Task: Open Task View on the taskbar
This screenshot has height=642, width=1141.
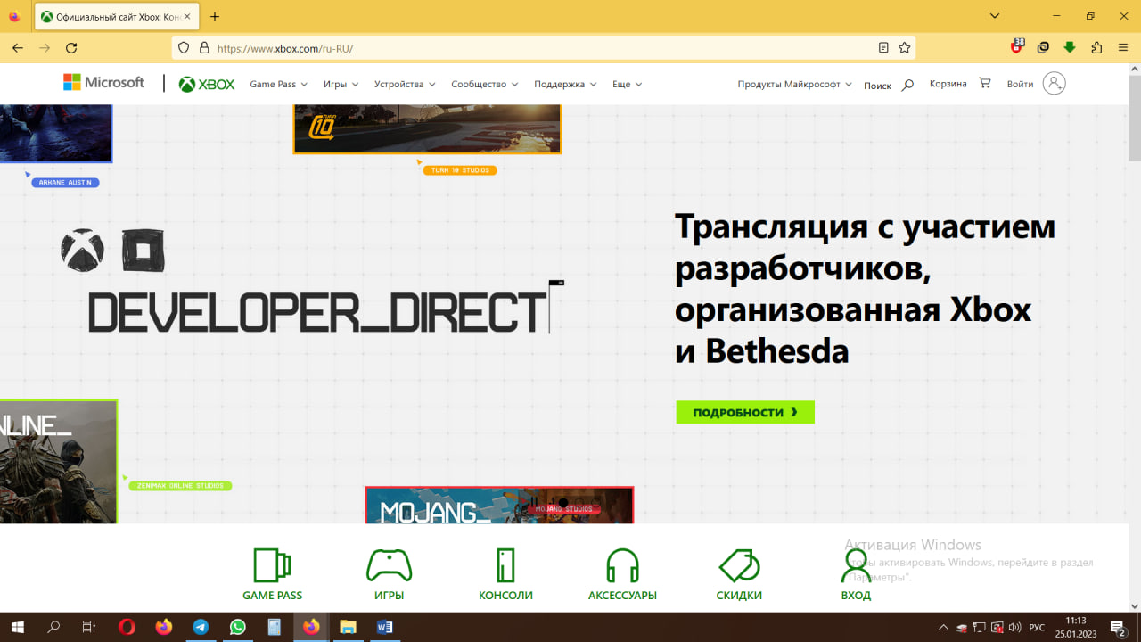Action: [89, 627]
